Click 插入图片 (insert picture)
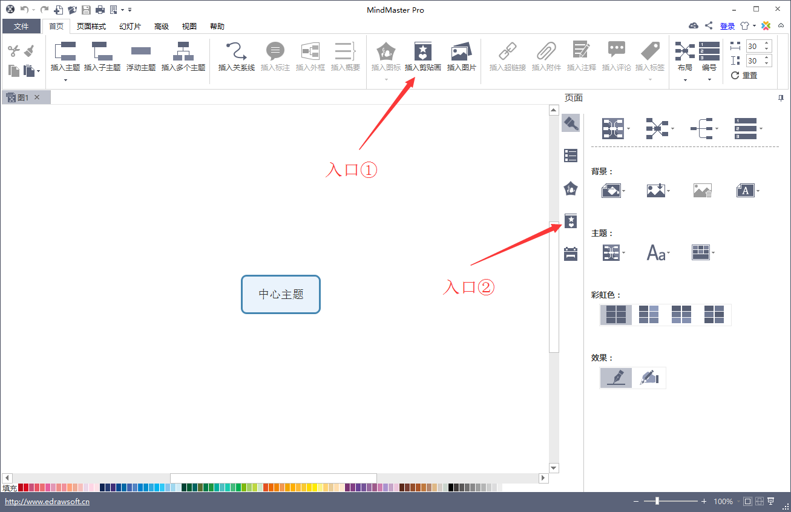This screenshot has height=512, width=791. (x=462, y=57)
